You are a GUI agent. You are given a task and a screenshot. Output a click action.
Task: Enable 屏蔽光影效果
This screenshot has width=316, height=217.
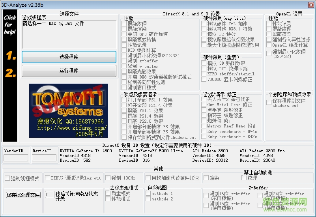pos(124,71)
